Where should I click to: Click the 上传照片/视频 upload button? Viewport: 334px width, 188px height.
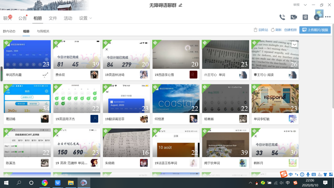315,30
